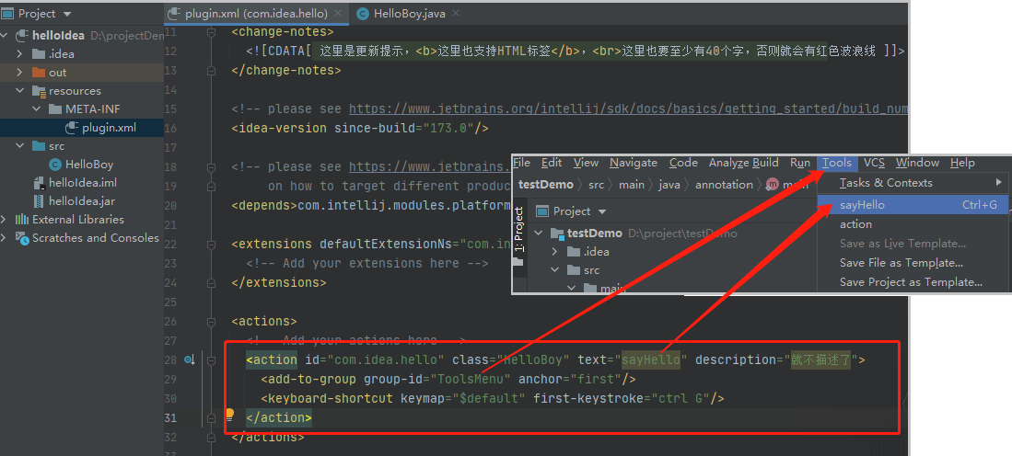
Task: Click the helloIdea.iml file icon
Action: (x=39, y=183)
